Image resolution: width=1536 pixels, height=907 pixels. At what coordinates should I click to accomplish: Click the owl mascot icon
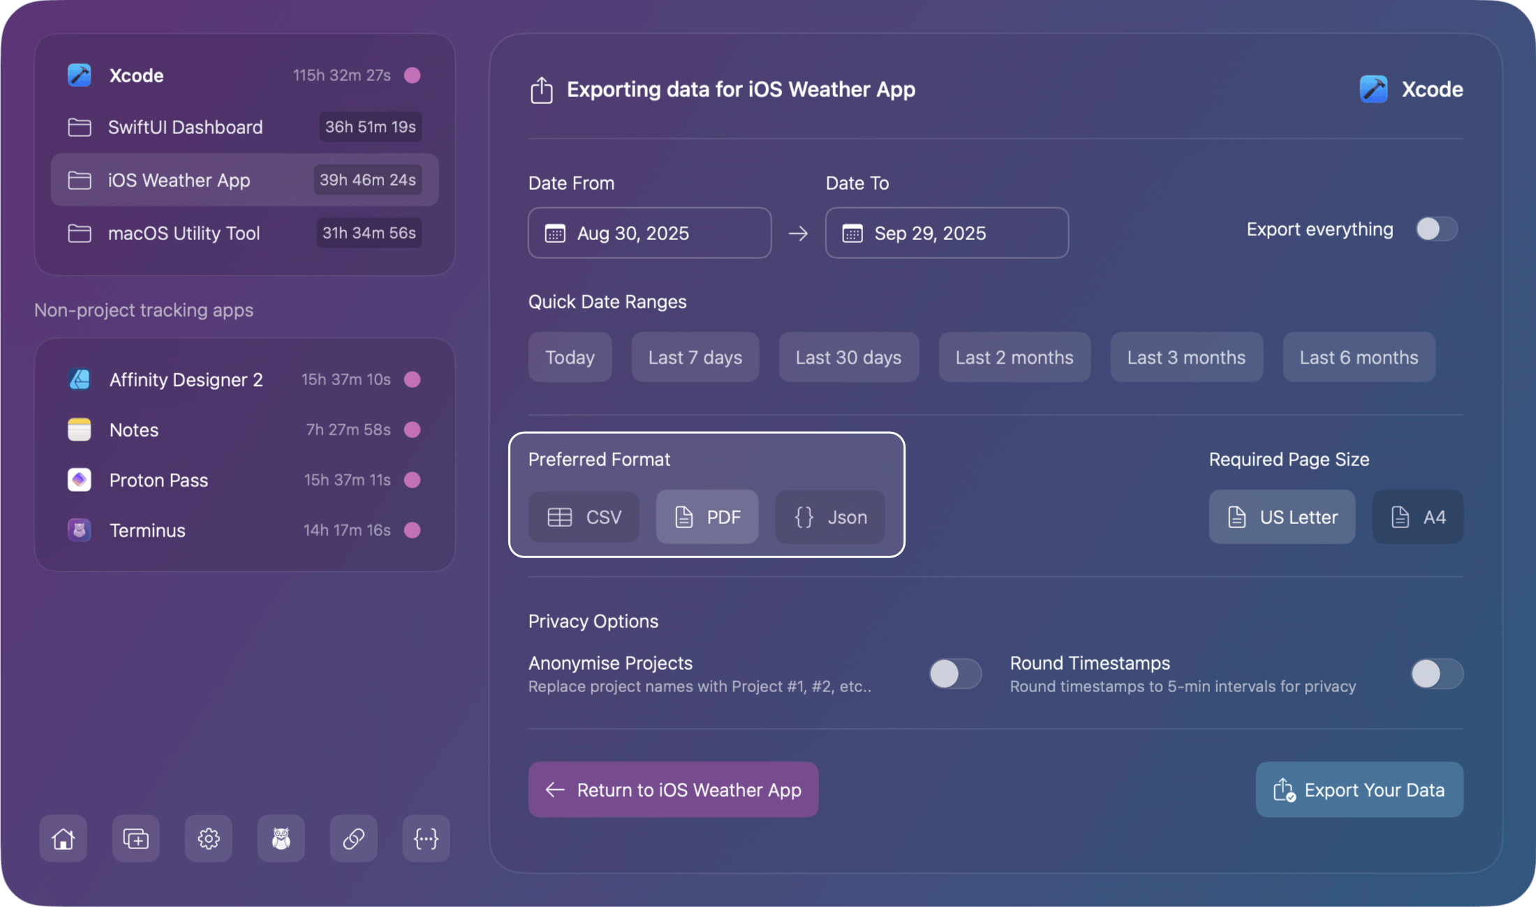coord(281,839)
